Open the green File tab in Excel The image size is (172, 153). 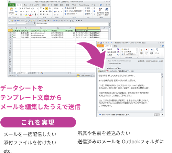pos(12,5)
